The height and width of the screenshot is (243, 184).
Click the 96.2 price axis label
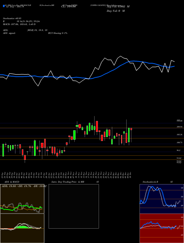tap(178, 150)
